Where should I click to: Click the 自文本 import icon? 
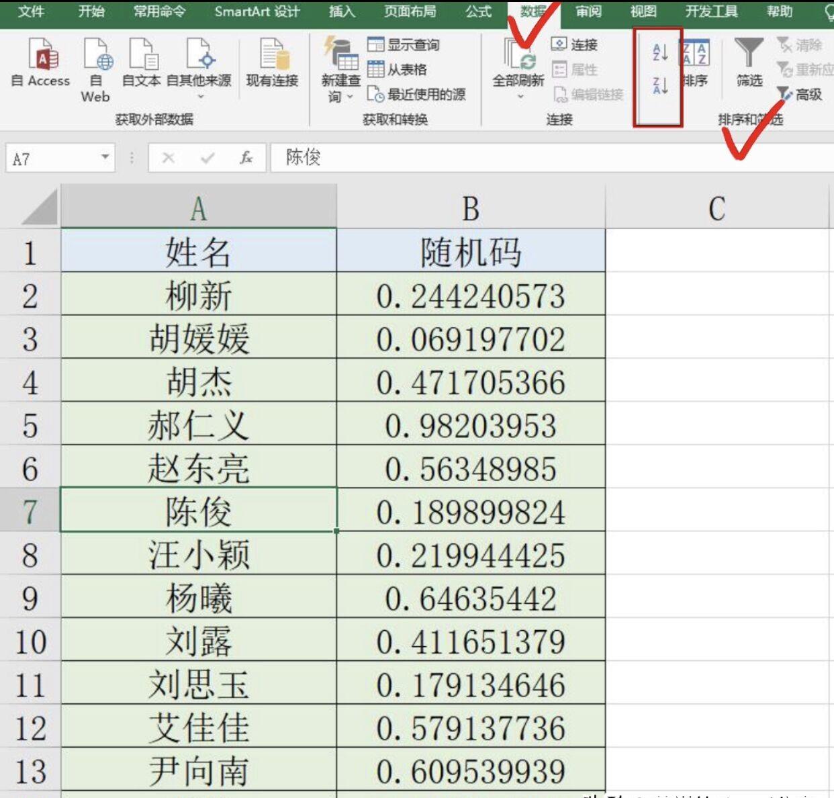pos(142,54)
